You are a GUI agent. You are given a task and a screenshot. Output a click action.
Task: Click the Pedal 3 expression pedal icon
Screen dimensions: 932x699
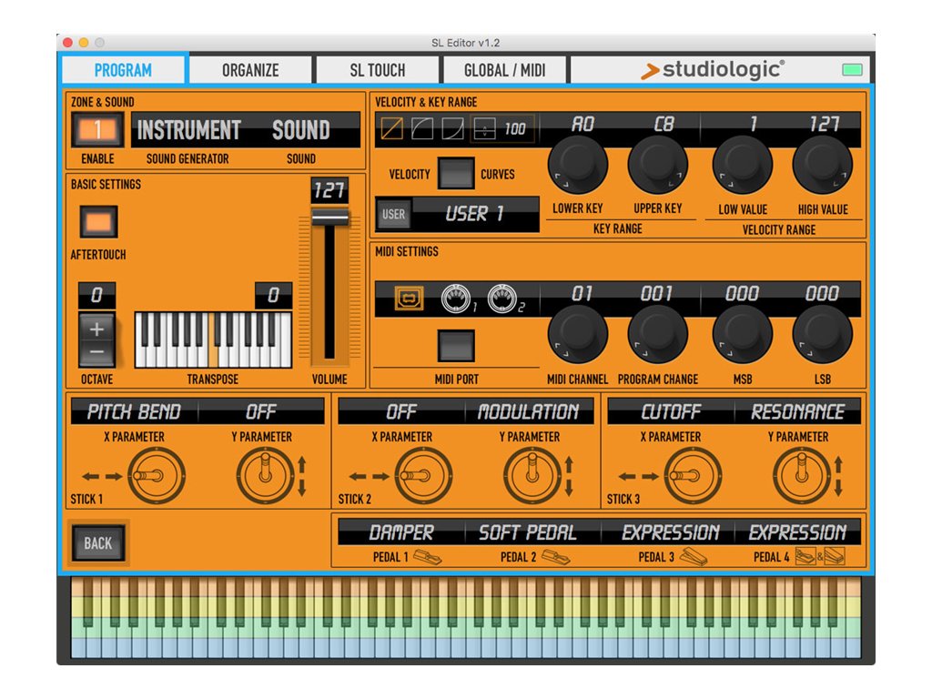(693, 557)
